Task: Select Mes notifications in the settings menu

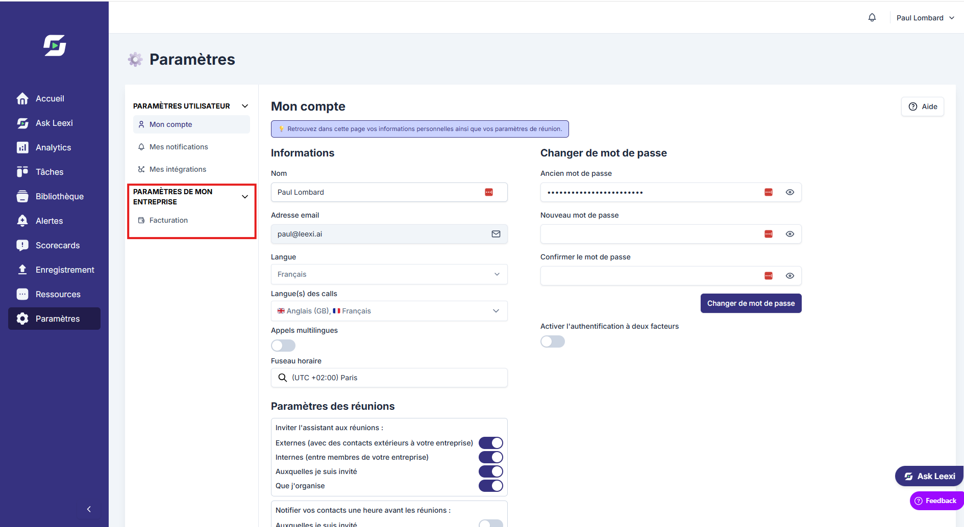Action: click(x=191, y=147)
